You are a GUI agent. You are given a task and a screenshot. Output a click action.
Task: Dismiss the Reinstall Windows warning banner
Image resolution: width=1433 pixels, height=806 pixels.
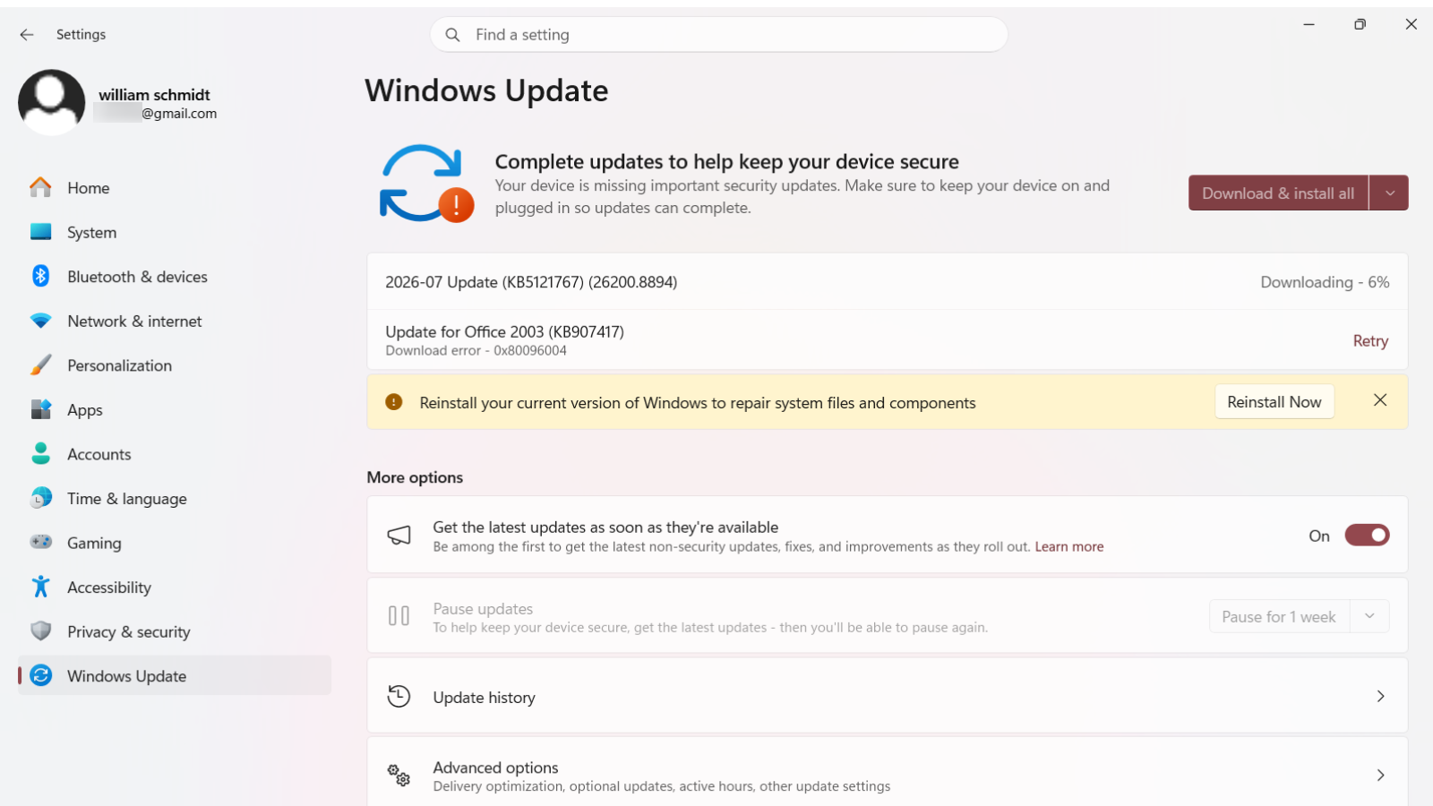pos(1380,400)
